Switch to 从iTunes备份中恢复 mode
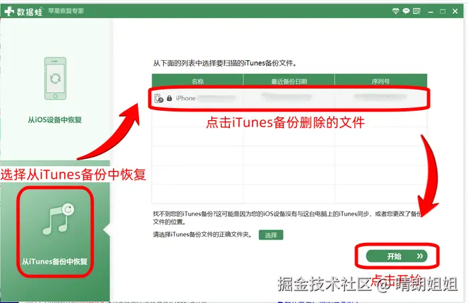This screenshot has height=303, width=468. tap(55, 262)
